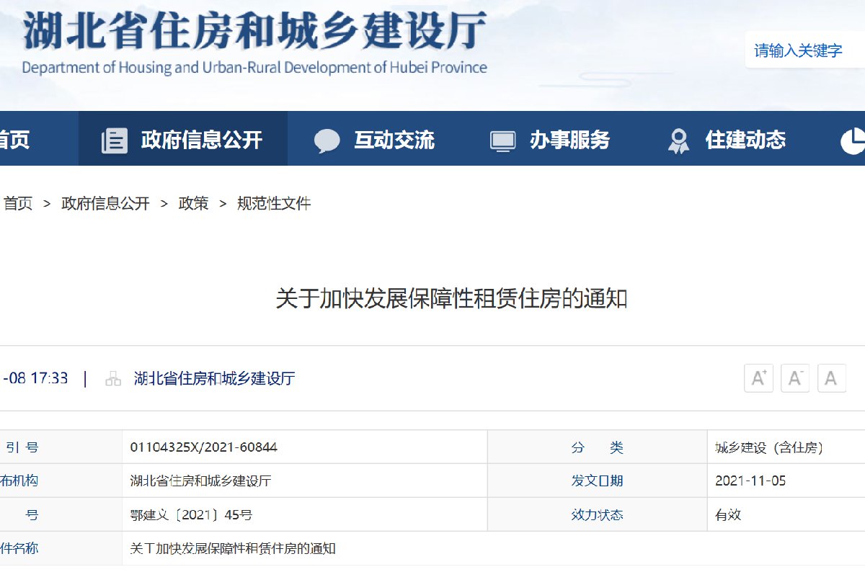Click the 办事服务 monitor icon
Viewport: 865px width, 572px height.
[x=502, y=140]
